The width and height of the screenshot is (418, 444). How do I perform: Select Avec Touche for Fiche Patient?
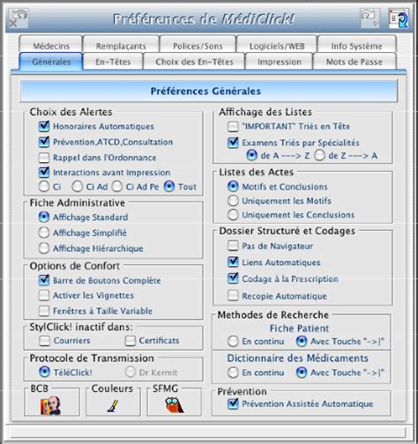(302, 342)
